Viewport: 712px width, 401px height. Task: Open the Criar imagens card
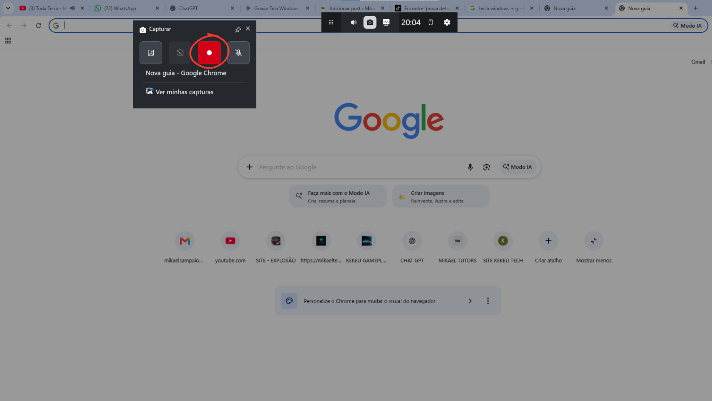point(441,196)
